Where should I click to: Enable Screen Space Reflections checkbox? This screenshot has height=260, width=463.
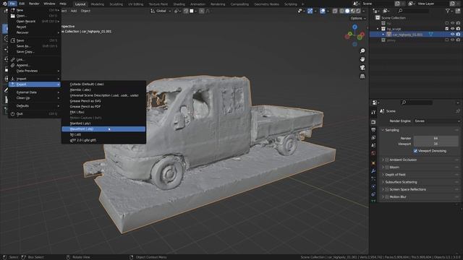click(x=387, y=189)
